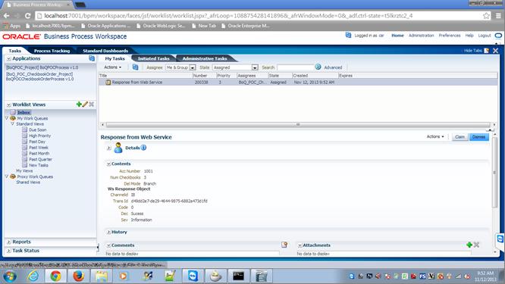Select the top-level Tasks tab

tap(15, 51)
